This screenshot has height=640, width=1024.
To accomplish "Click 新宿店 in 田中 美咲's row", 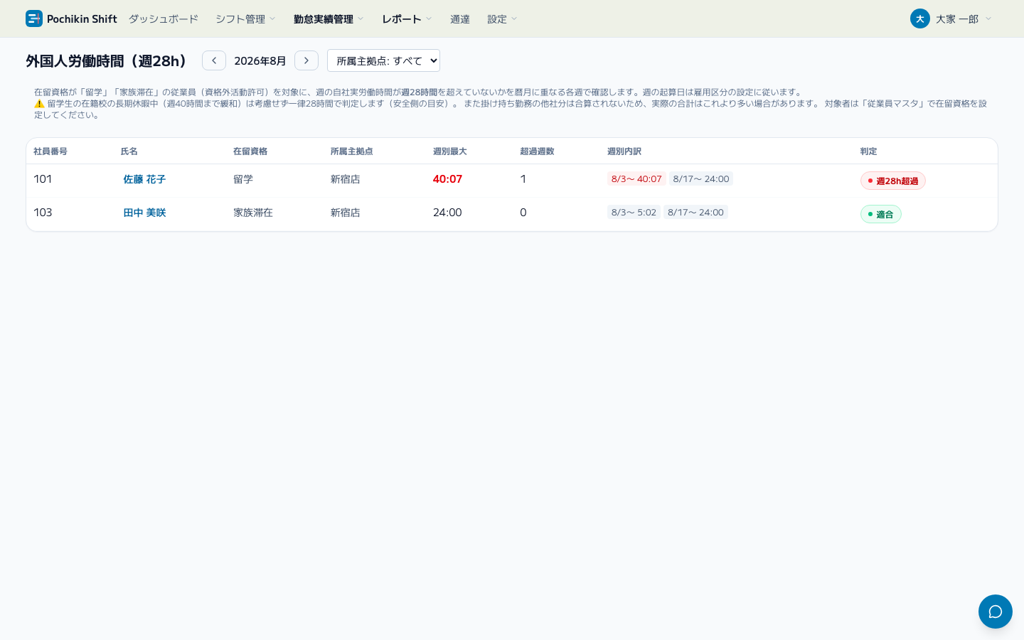I will pyautogui.click(x=345, y=213).
